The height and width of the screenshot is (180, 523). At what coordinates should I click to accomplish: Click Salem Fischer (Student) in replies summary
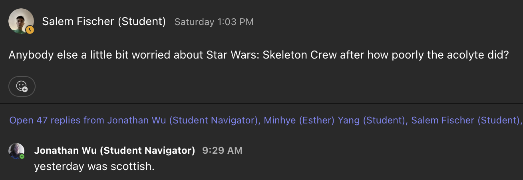(x=465, y=120)
